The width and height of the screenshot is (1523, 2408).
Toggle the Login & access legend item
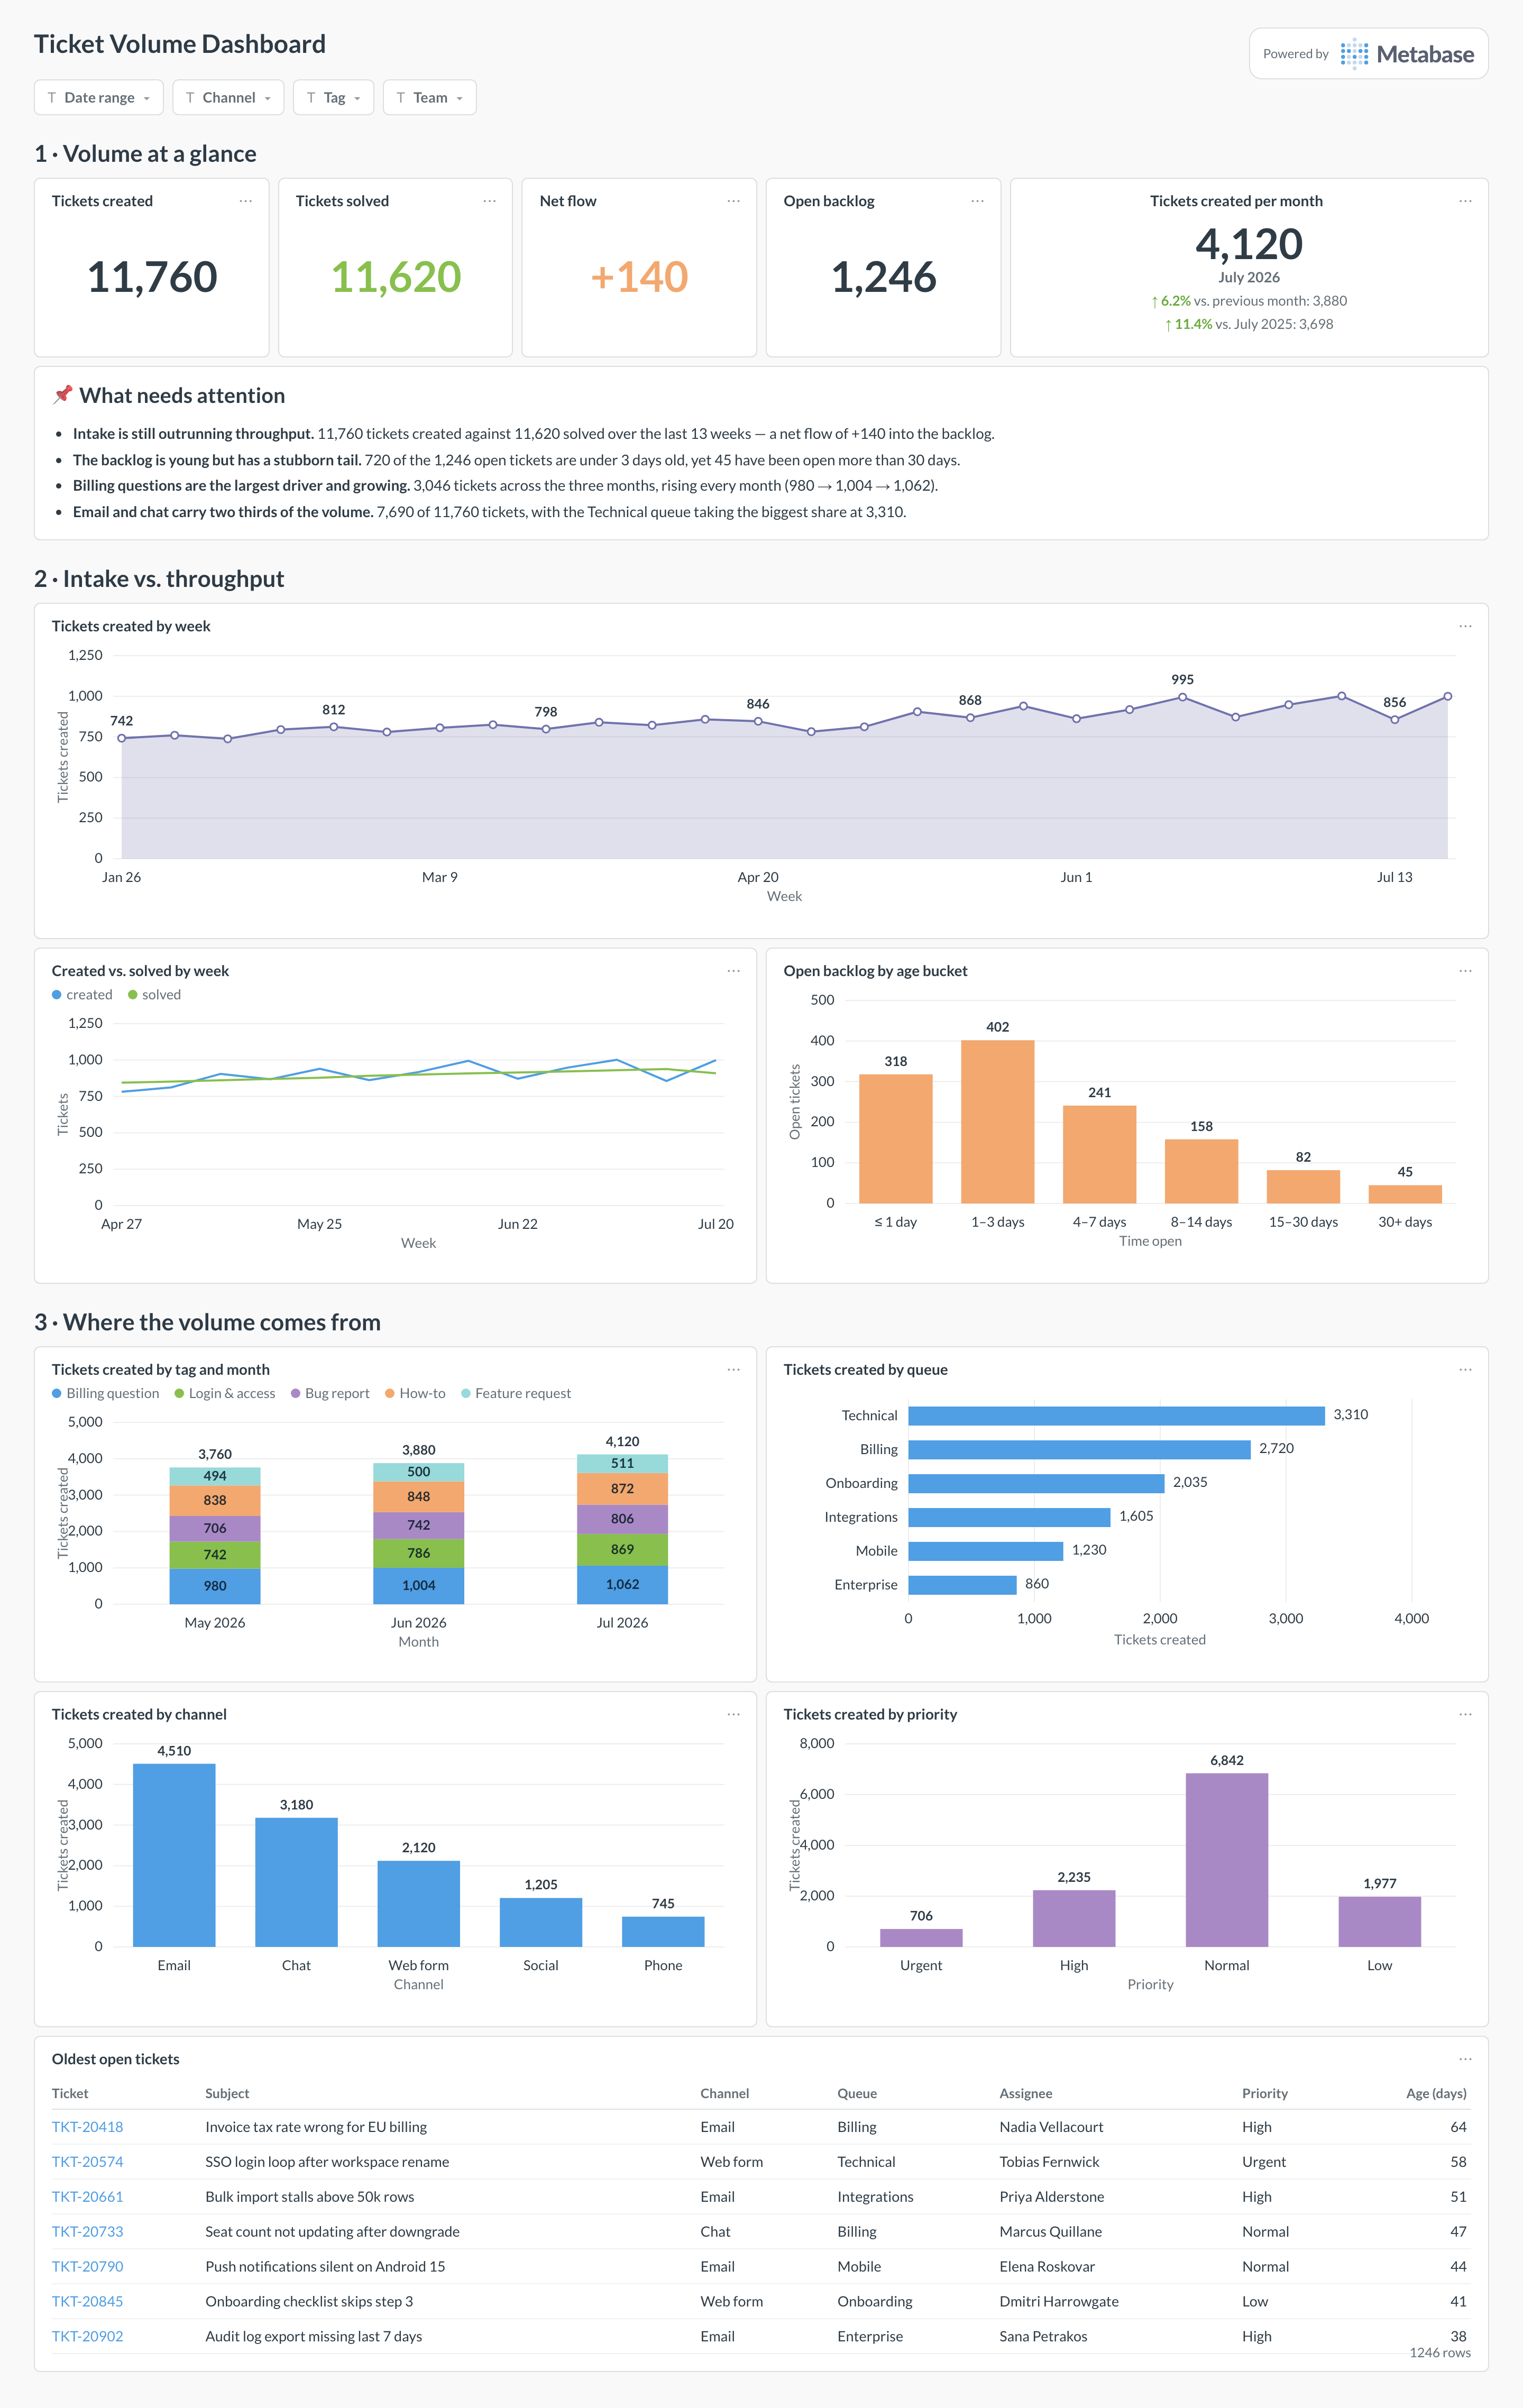[225, 1393]
